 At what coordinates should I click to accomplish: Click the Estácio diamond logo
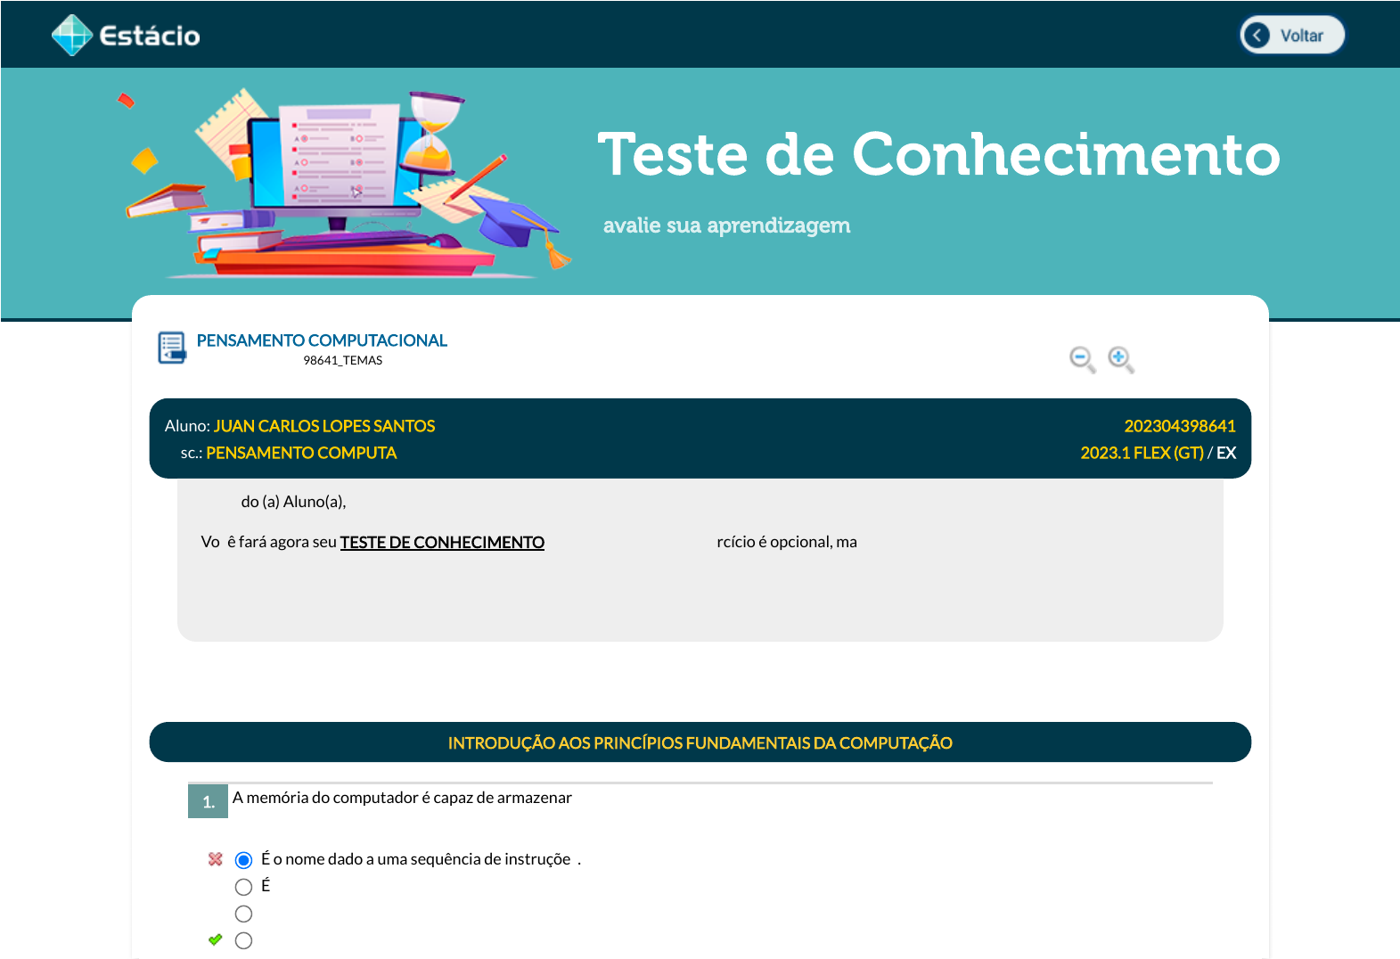point(72,36)
